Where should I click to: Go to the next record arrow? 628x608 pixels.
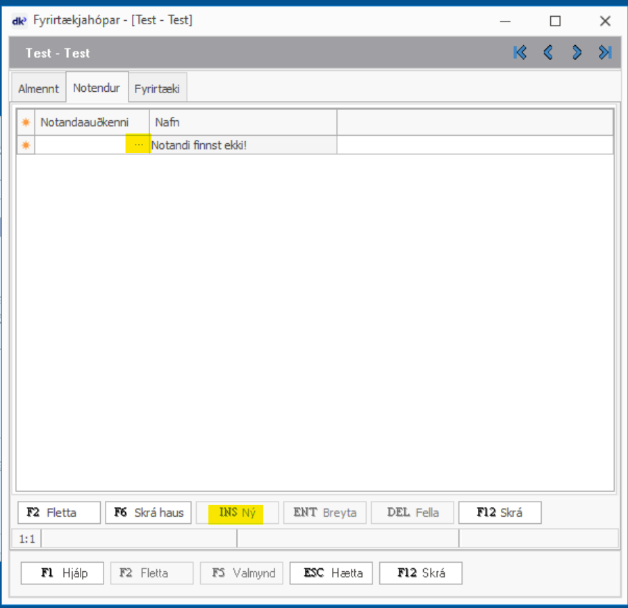577,53
